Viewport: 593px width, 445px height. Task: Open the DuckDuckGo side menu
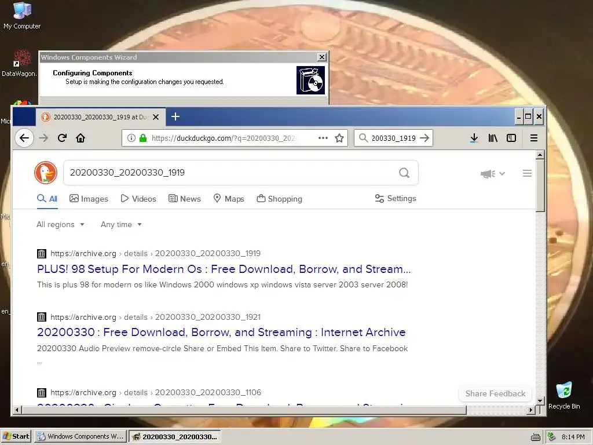click(x=527, y=173)
